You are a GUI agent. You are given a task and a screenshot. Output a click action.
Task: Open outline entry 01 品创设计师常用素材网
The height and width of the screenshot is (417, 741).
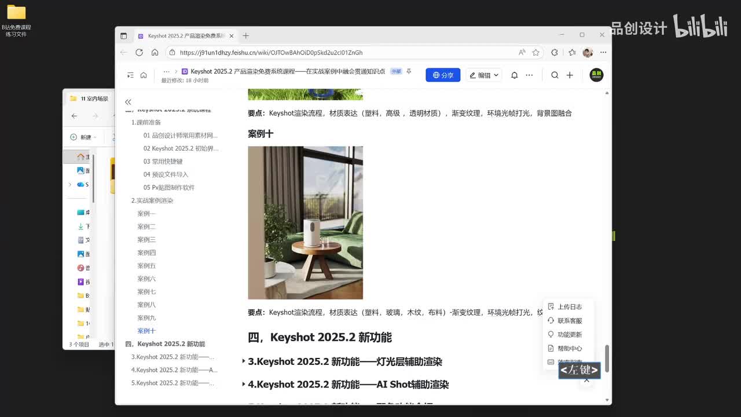(x=181, y=136)
